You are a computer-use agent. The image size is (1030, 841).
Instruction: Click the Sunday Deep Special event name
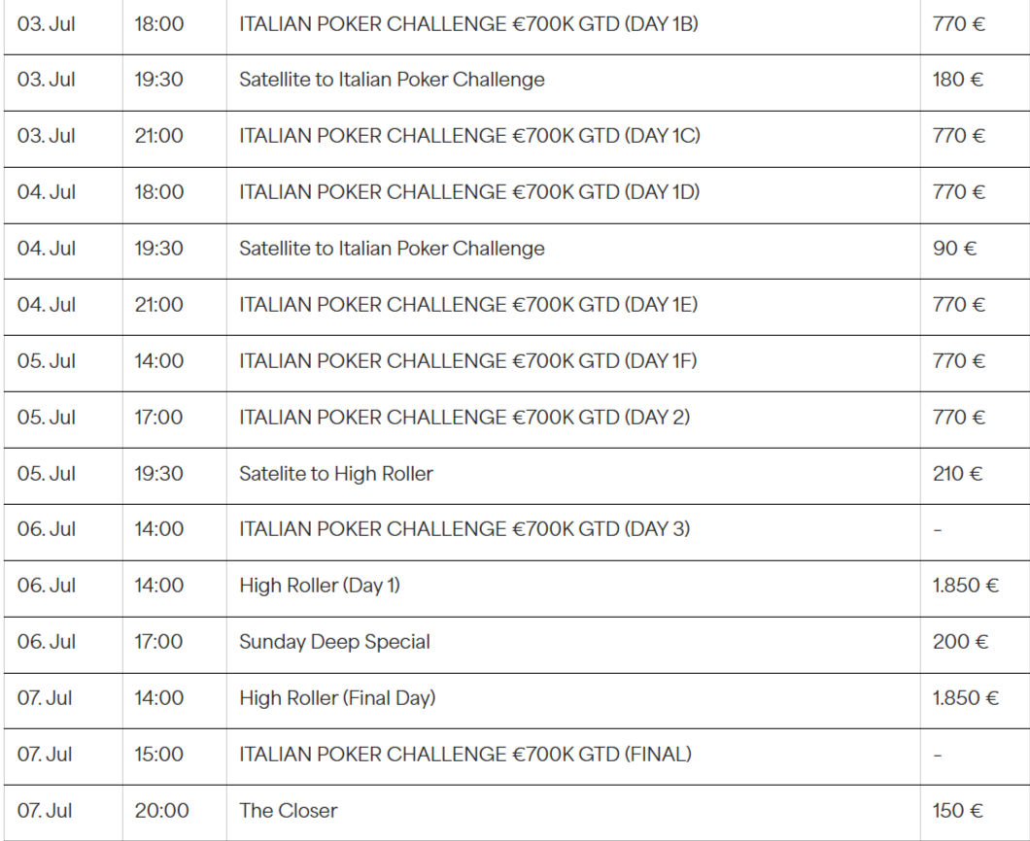334,642
